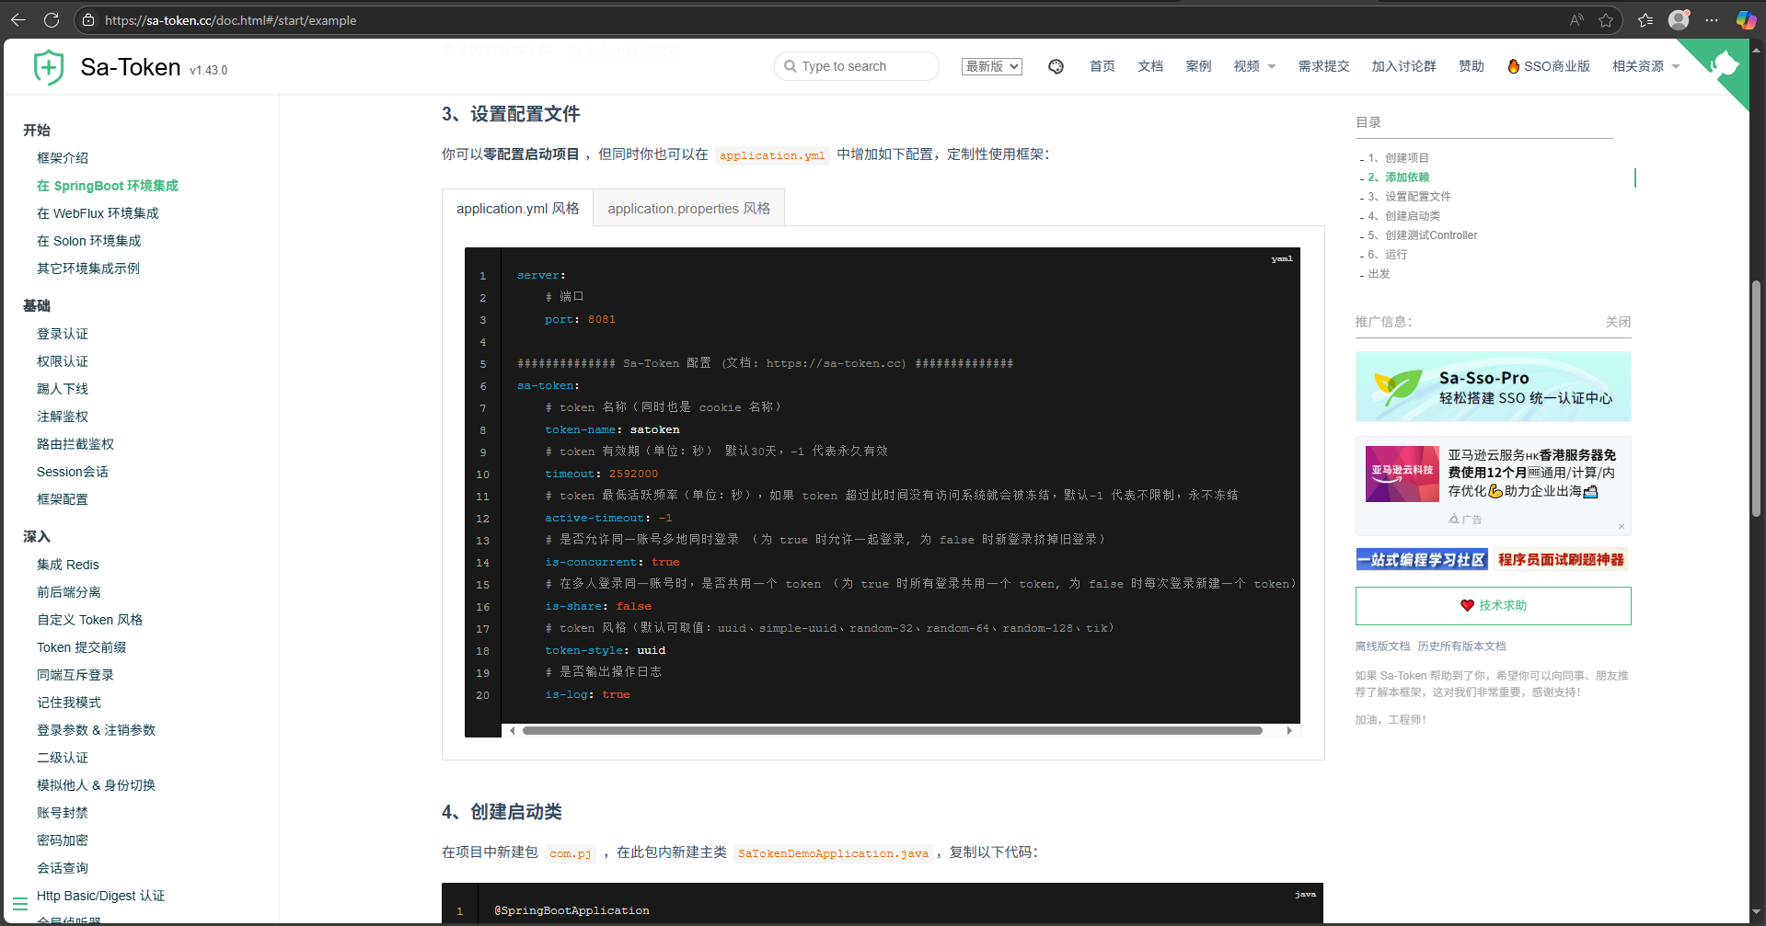Click the 一站式编程学习社区 banner
Screen dimensions: 1766x926
coord(1422,559)
